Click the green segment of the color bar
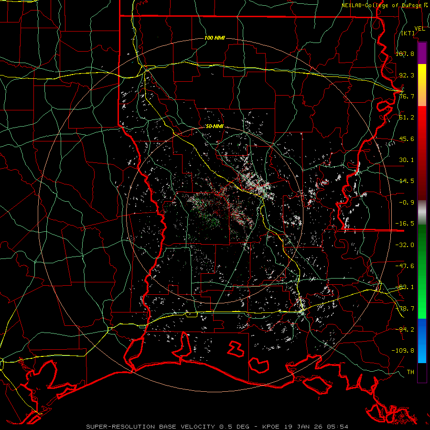 [422, 271]
